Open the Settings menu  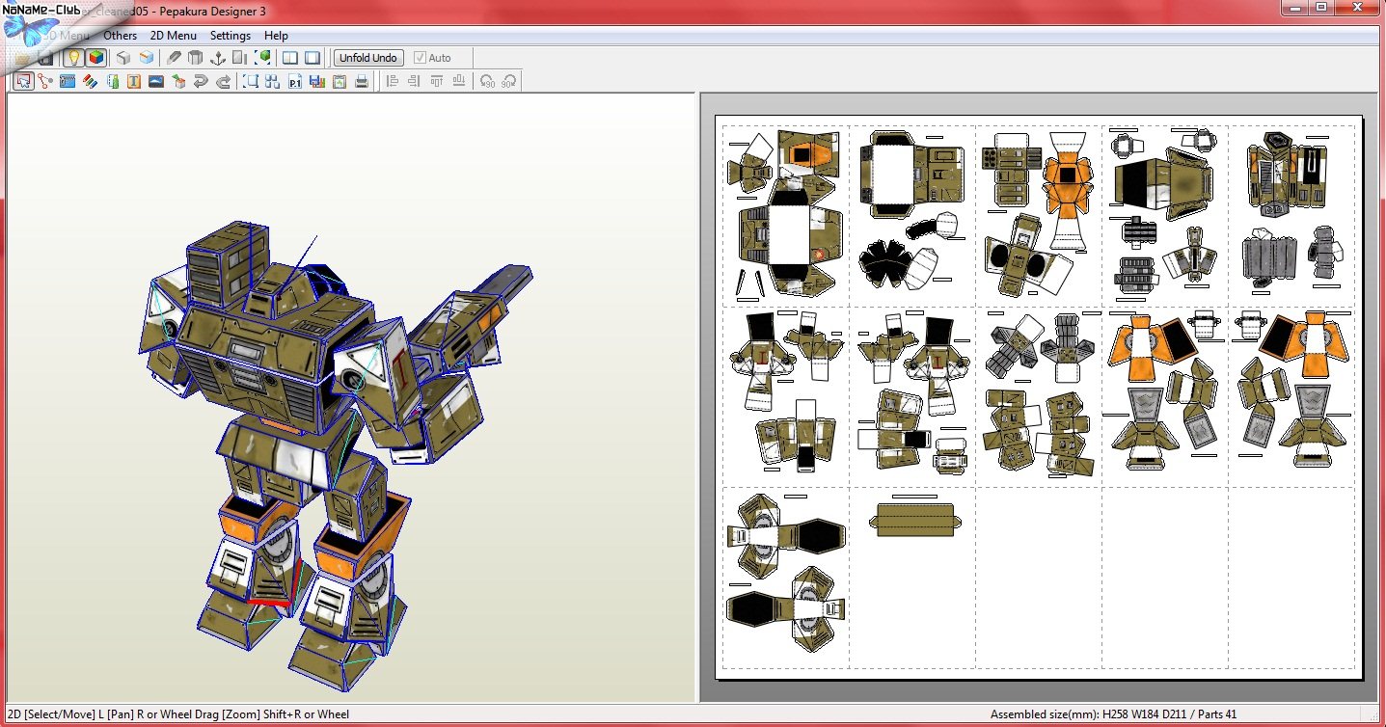pyautogui.click(x=231, y=36)
